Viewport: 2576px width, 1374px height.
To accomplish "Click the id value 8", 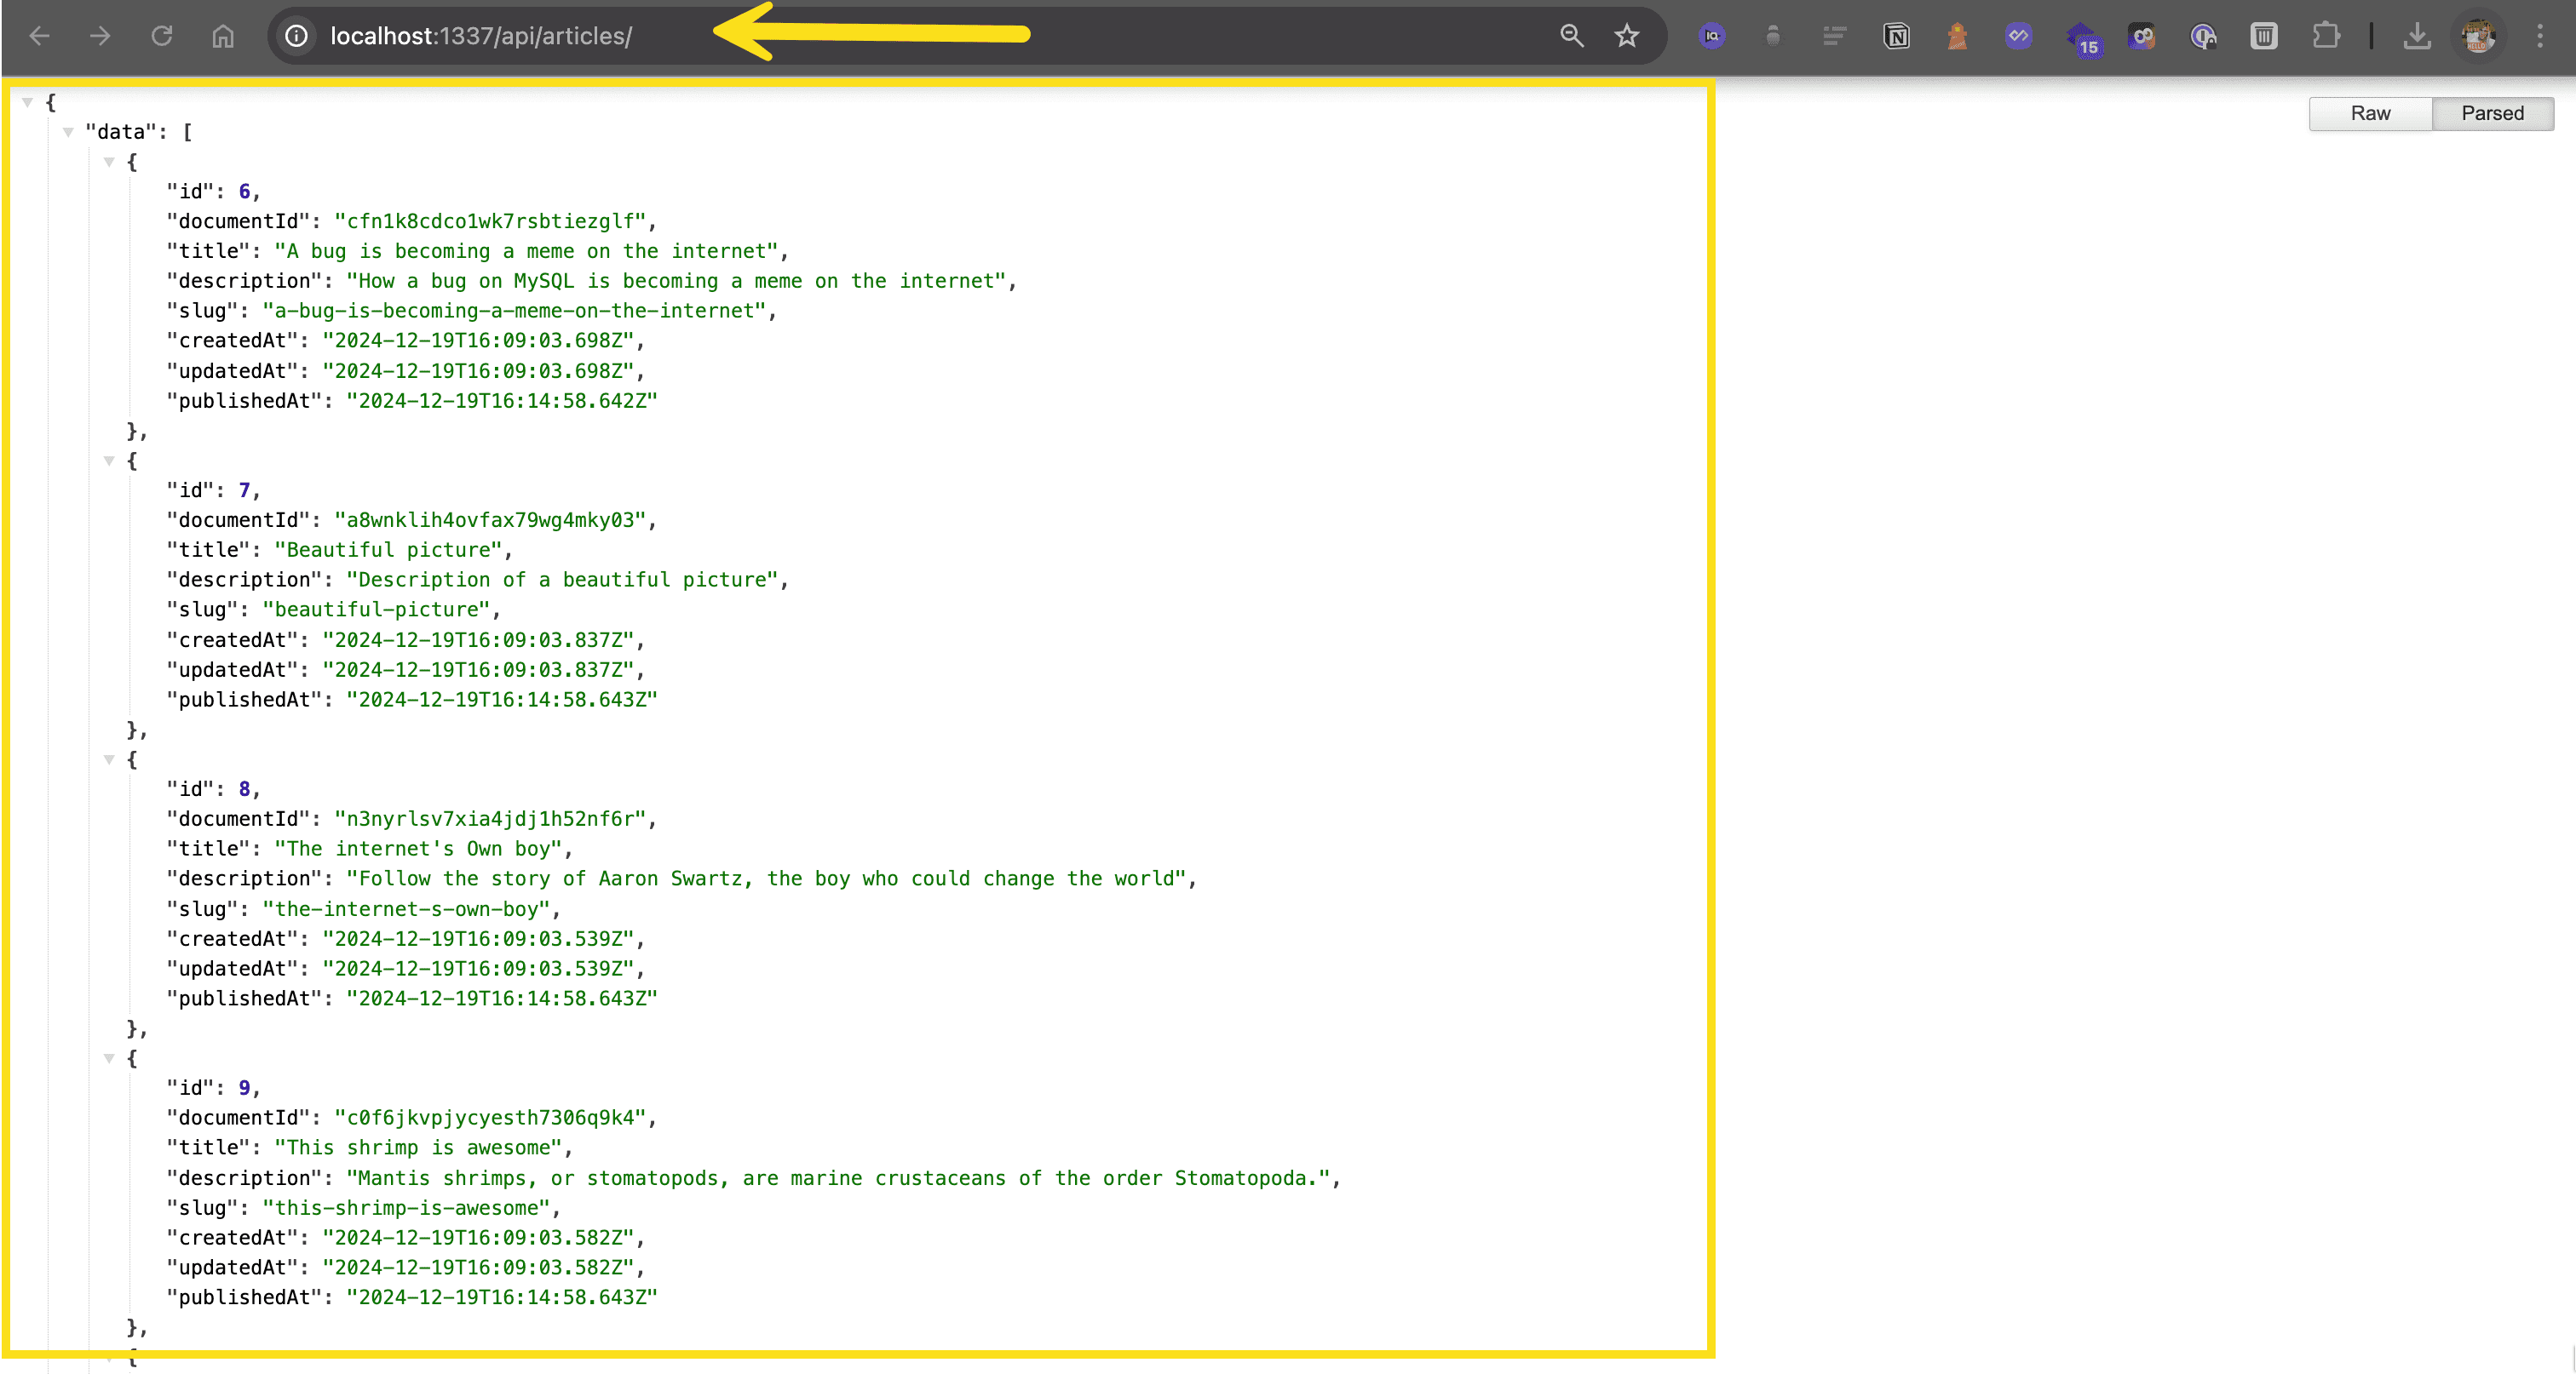I will (x=244, y=788).
